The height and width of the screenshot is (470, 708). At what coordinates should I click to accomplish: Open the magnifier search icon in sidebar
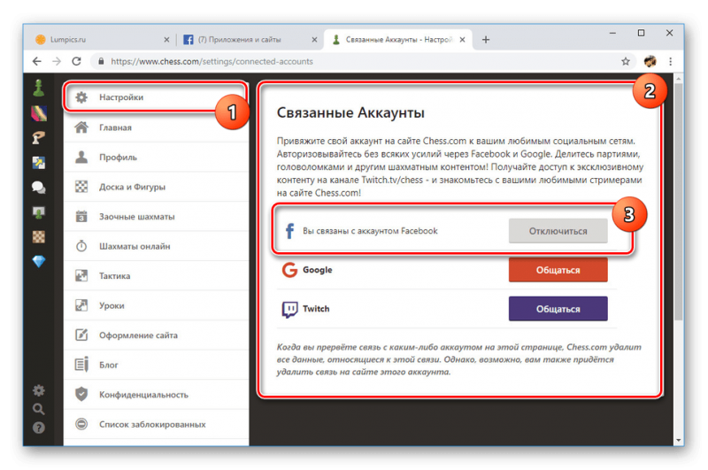click(x=39, y=409)
